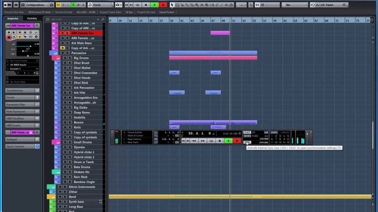Toggle Cycle in floating transport panel
Screen dimensions: 378x212
(x=211, y=141)
